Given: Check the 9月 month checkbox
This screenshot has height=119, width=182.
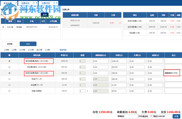Looking at the screenshot, I should (12, 50).
